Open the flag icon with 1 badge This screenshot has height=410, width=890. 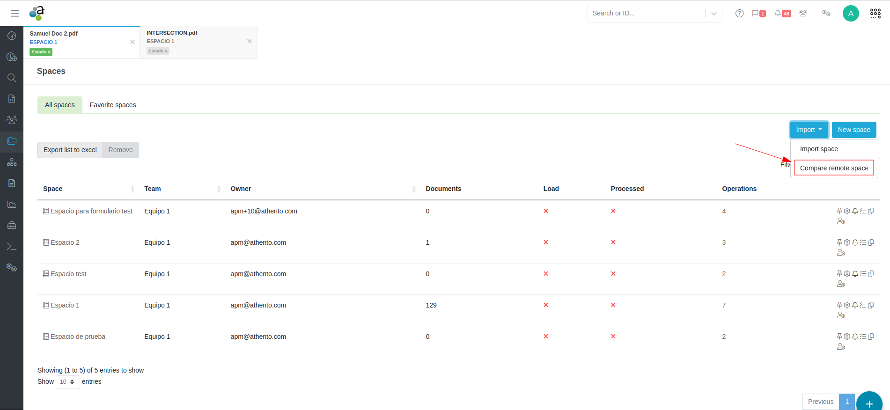click(758, 13)
